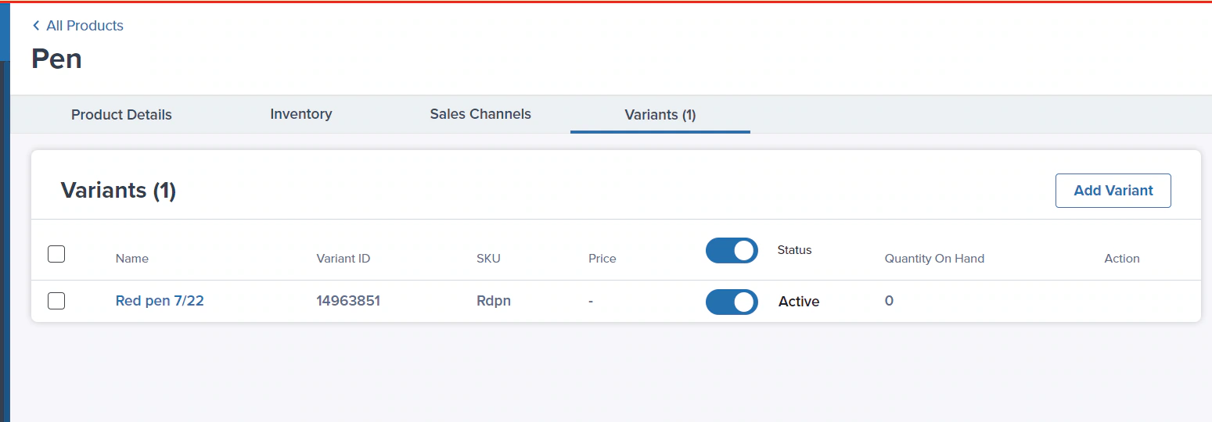Open the Red pen 7/22 variant link
This screenshot has height=422, width=1212.
coord(160,301)
